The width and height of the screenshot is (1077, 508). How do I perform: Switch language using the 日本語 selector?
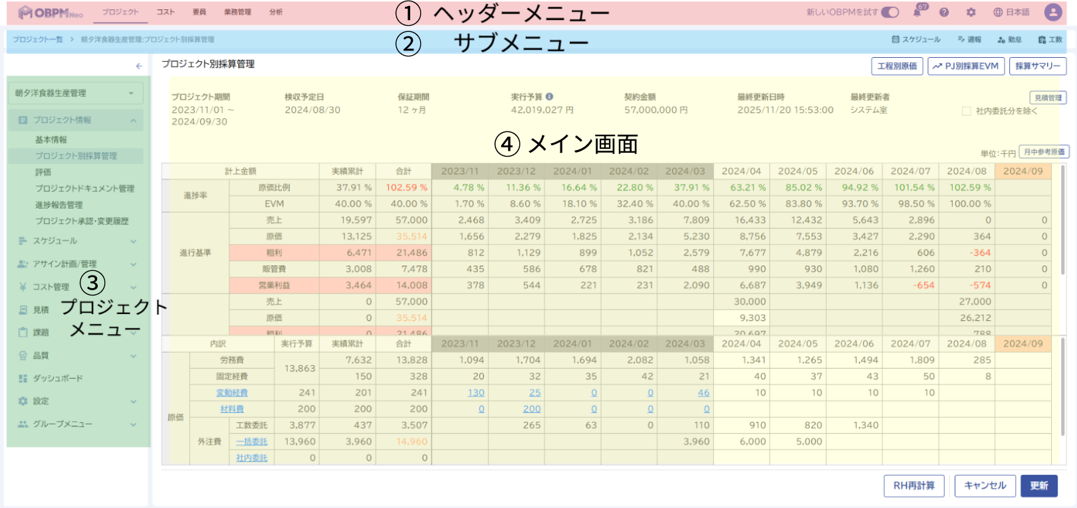1011,12
